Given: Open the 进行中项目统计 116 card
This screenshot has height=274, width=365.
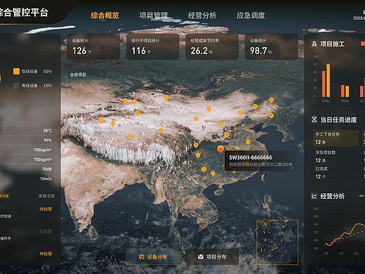Looking at the screenshot, I should [153, 46].
